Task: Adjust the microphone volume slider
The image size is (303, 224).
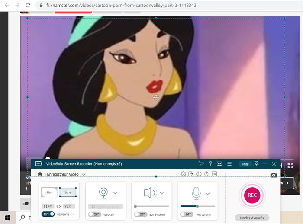Action: point(197,206)
